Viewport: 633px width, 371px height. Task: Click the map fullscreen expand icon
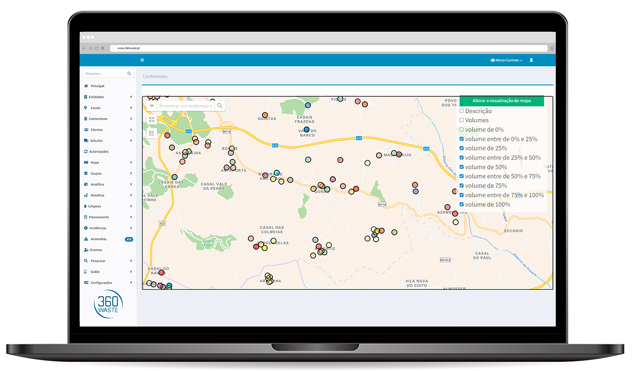(x=152, y=120)
